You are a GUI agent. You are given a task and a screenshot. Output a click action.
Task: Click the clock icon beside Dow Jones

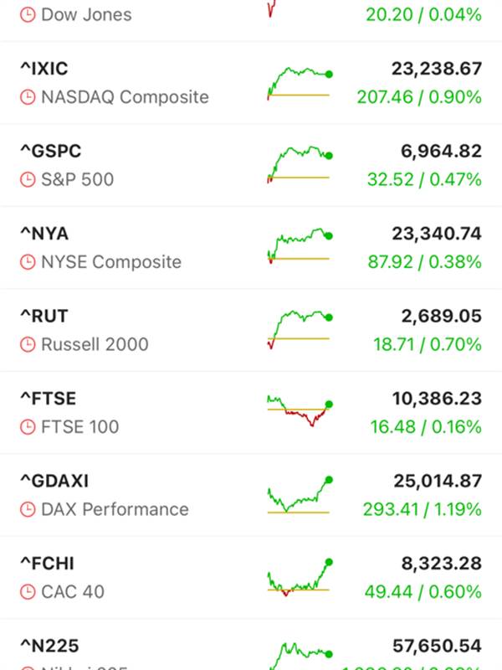pyautogui.click(x=28, y=15)
